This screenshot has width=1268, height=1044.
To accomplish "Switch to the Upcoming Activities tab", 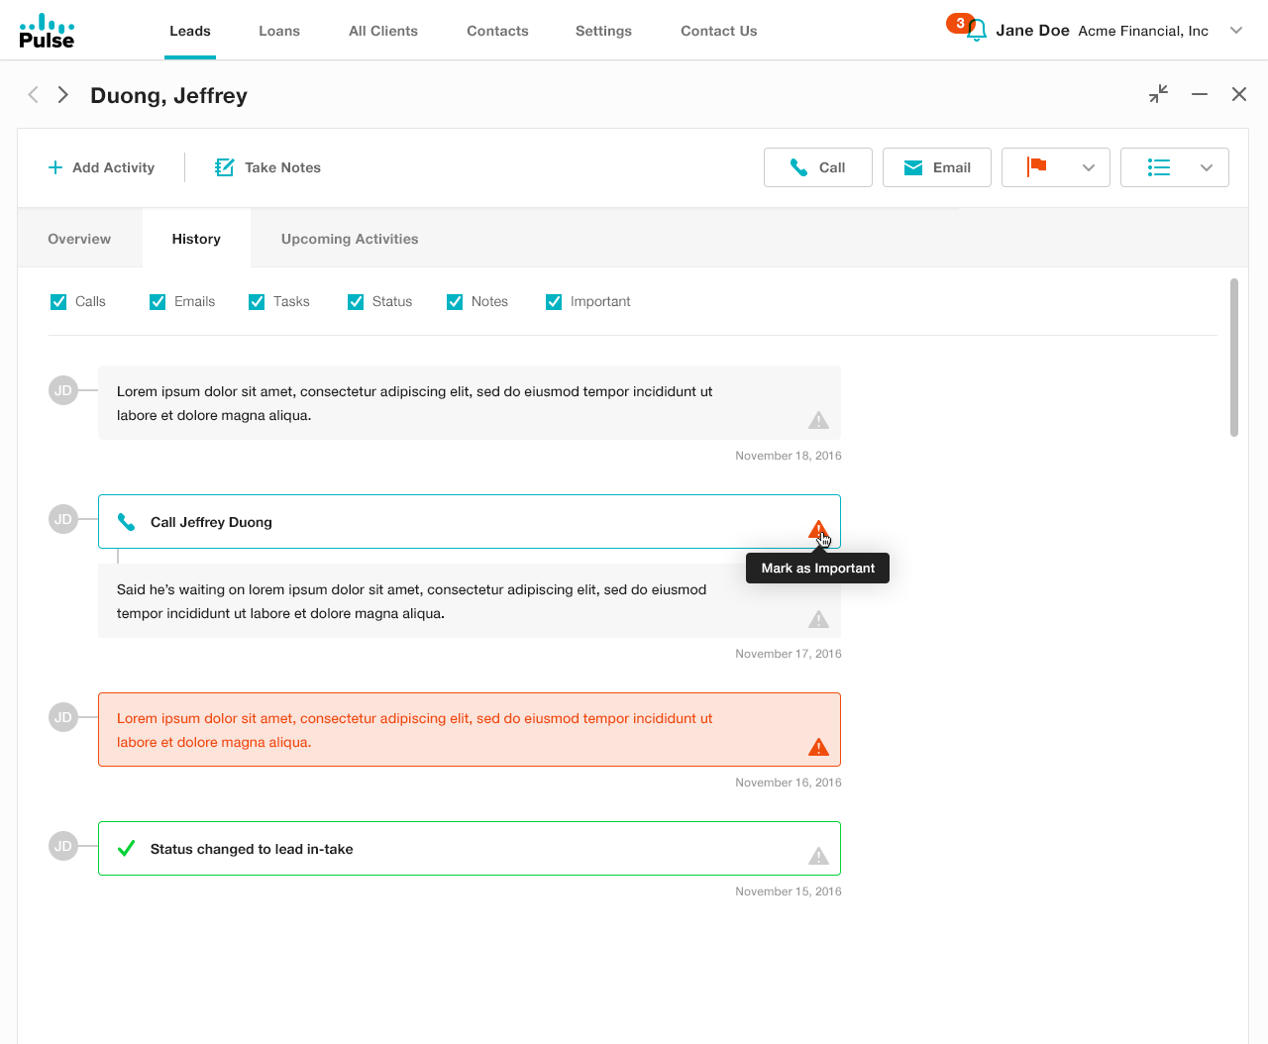I will (x=350, y=239).
